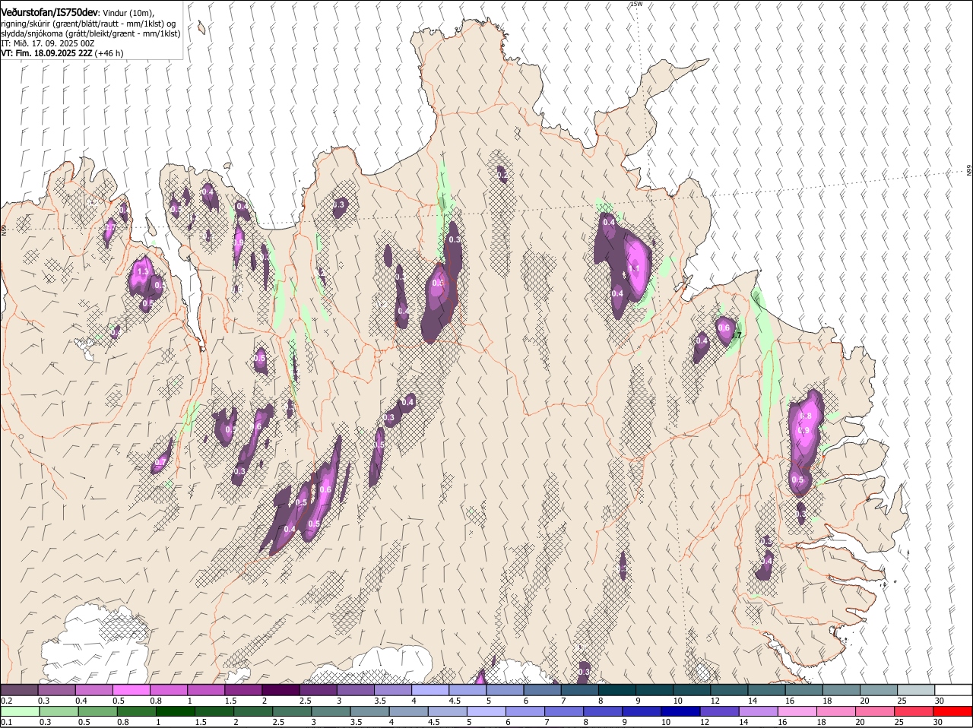The width and height of the screenshot is (973, 728).
Task: Click the violet rain swatch between 12 and 14
Action: click(719, 711)
